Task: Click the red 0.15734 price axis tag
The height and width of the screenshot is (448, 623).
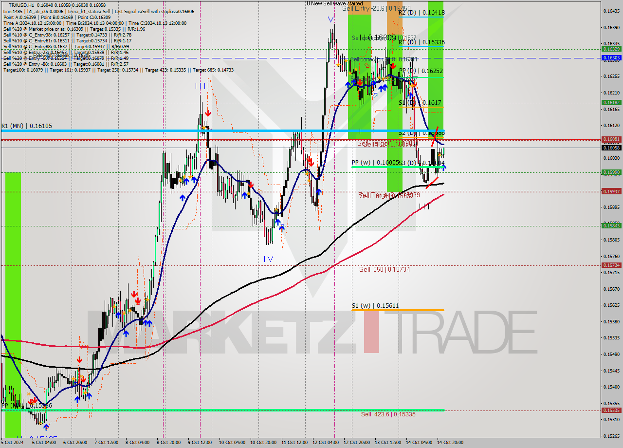Action: click(x=611, y=265)
